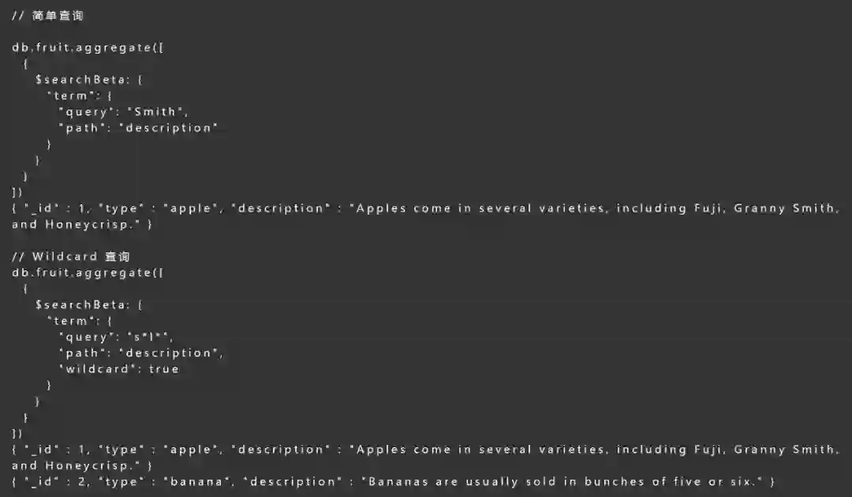Click the "banana" type value
852x497 pixels.
tap(193, 481)
